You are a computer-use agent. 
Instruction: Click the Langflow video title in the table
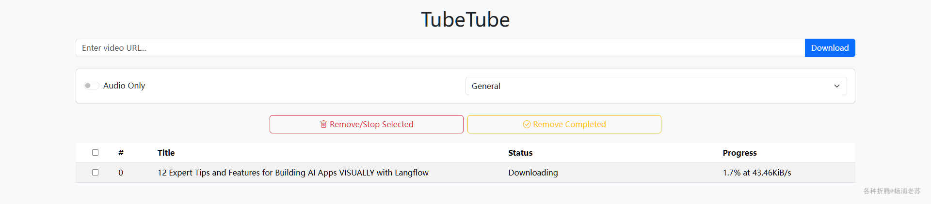coord(293,173)
